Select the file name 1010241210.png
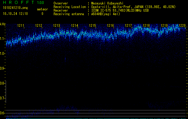Screen dimensions: 188x119 [15, 8]
